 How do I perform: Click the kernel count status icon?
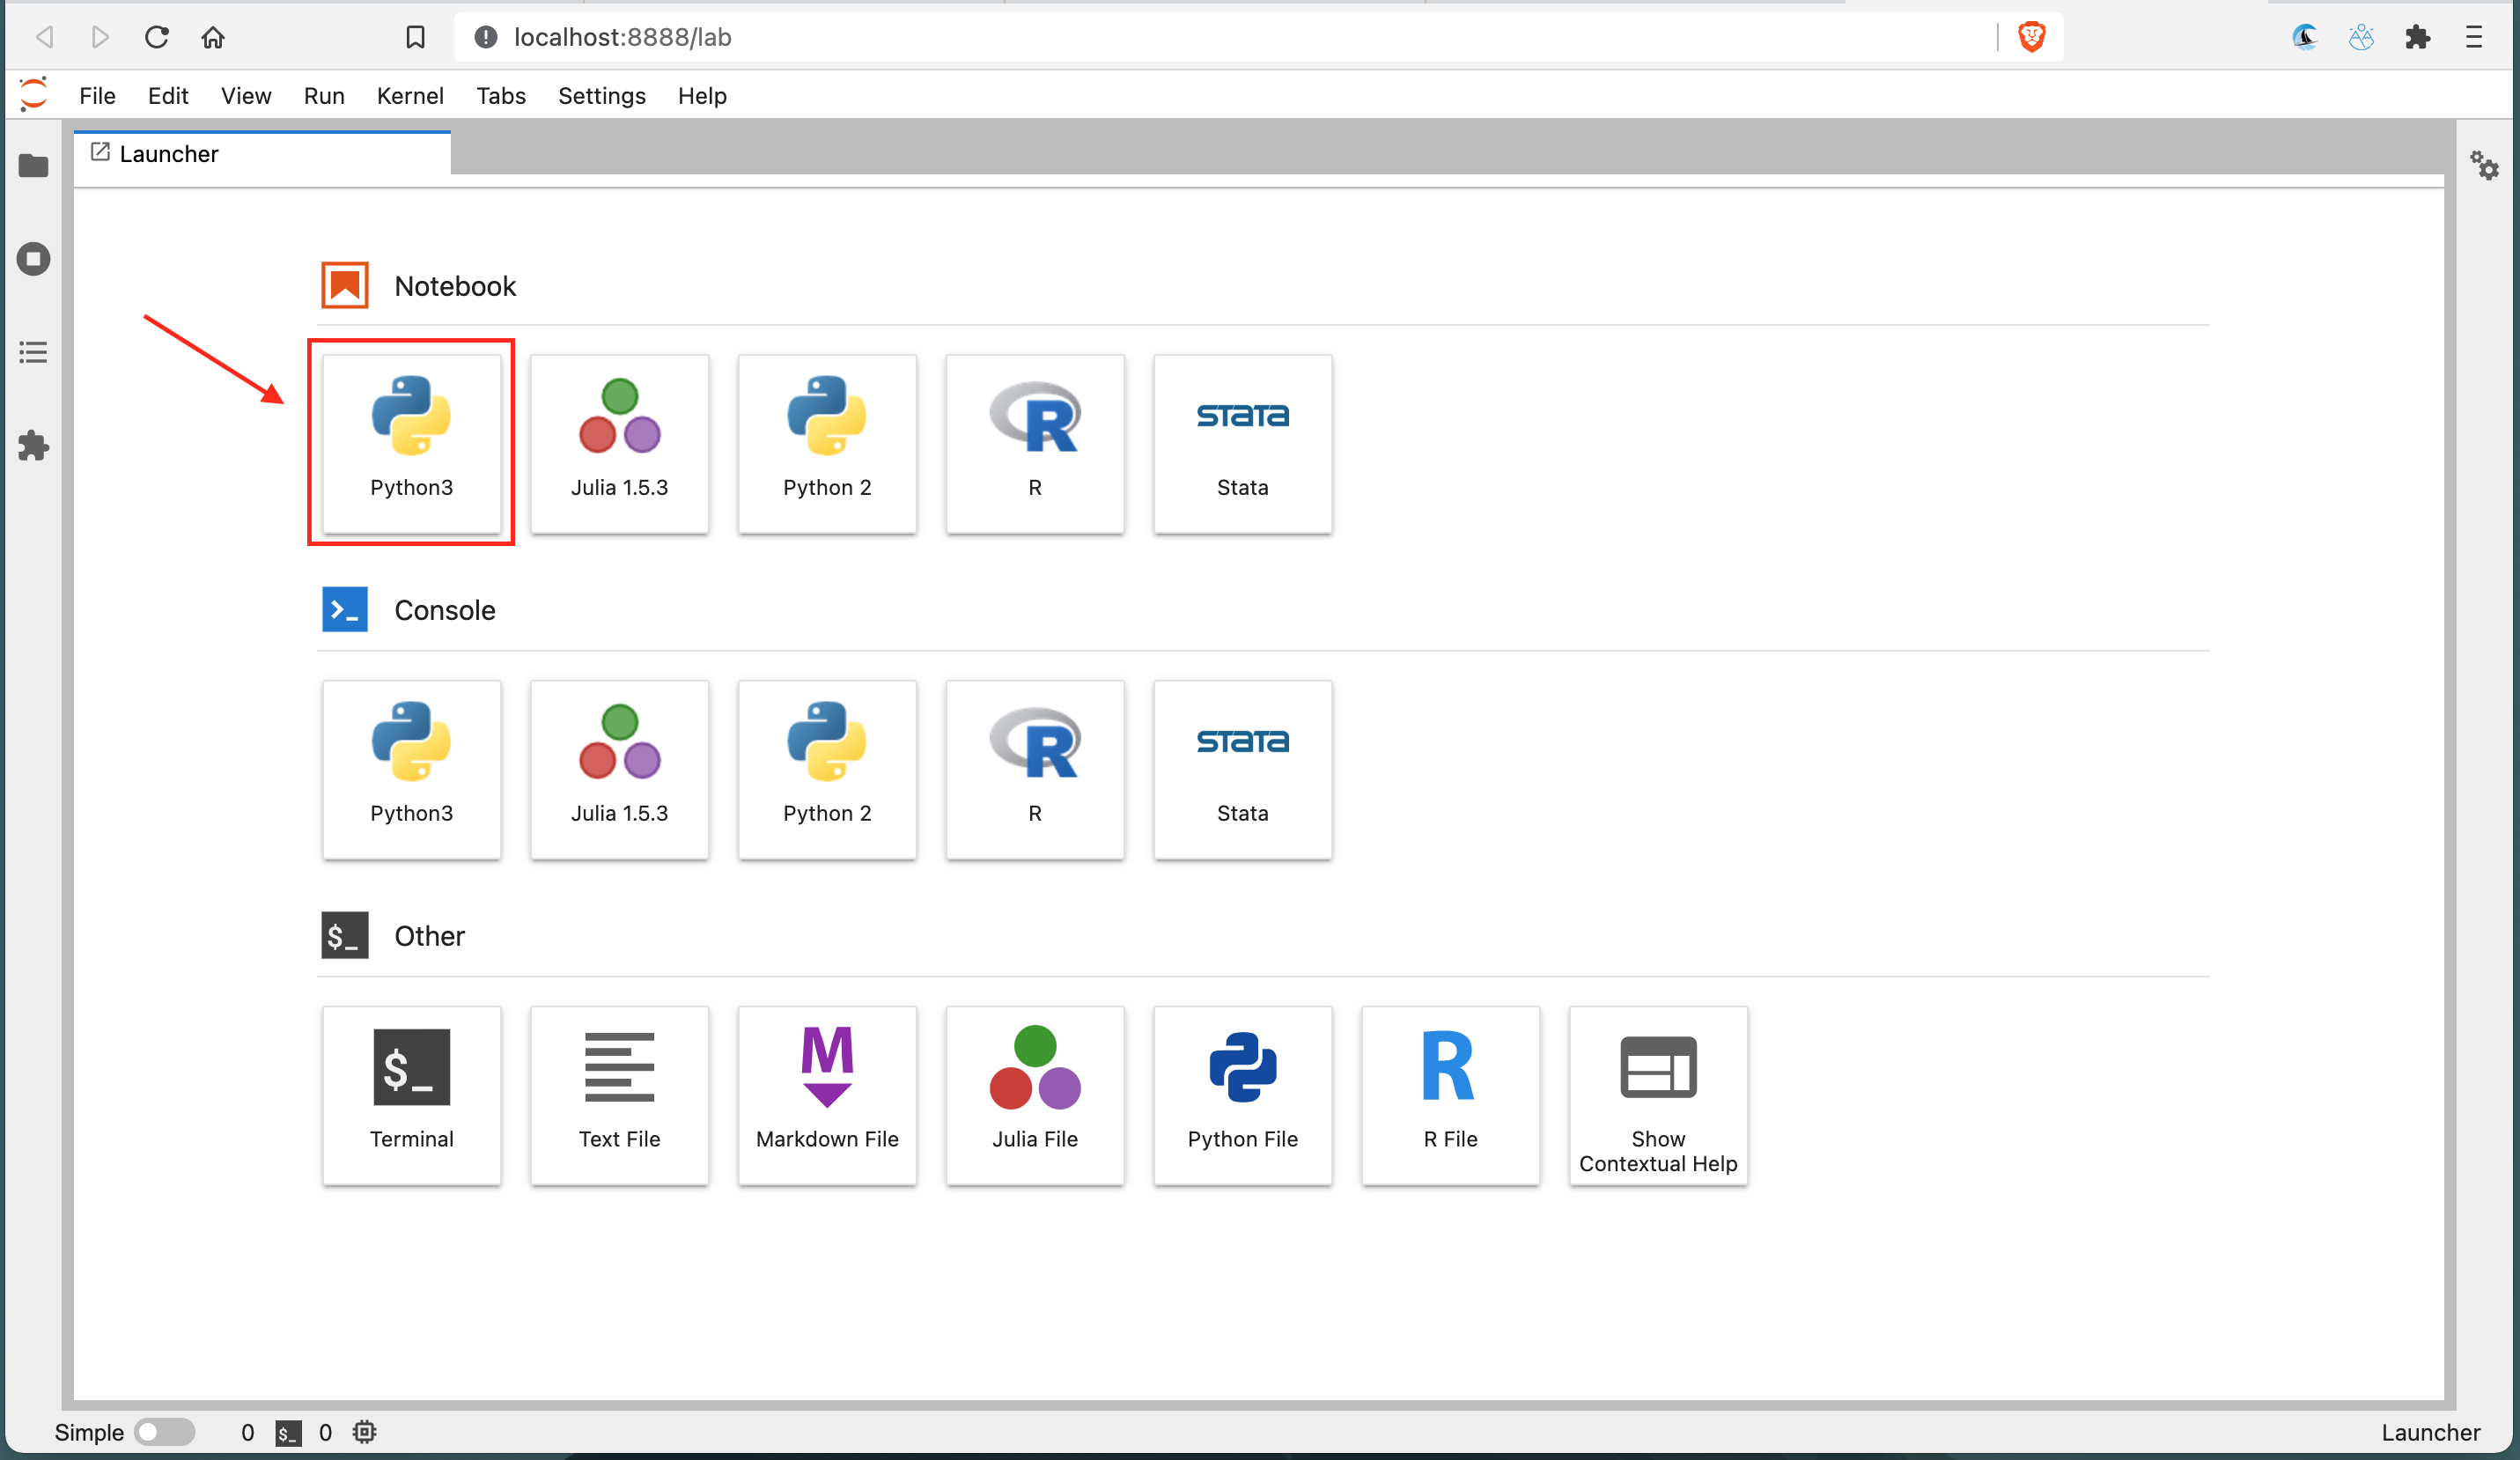tap(364, 1431)
